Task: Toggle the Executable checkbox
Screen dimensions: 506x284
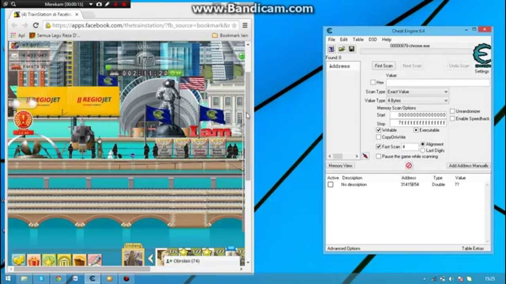Action: (416, 130)
